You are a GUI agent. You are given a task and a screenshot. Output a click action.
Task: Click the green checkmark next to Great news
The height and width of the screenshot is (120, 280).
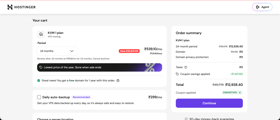click(39, 81)
